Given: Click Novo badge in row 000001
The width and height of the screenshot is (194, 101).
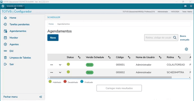Looking at the screenshot, I should pyautogui.click(x=90, y=65).
